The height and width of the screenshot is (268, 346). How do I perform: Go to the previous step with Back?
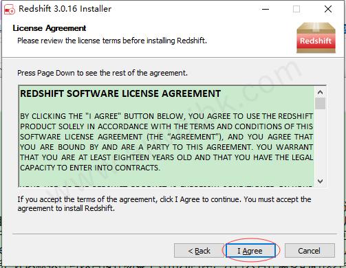click(199, 251)
